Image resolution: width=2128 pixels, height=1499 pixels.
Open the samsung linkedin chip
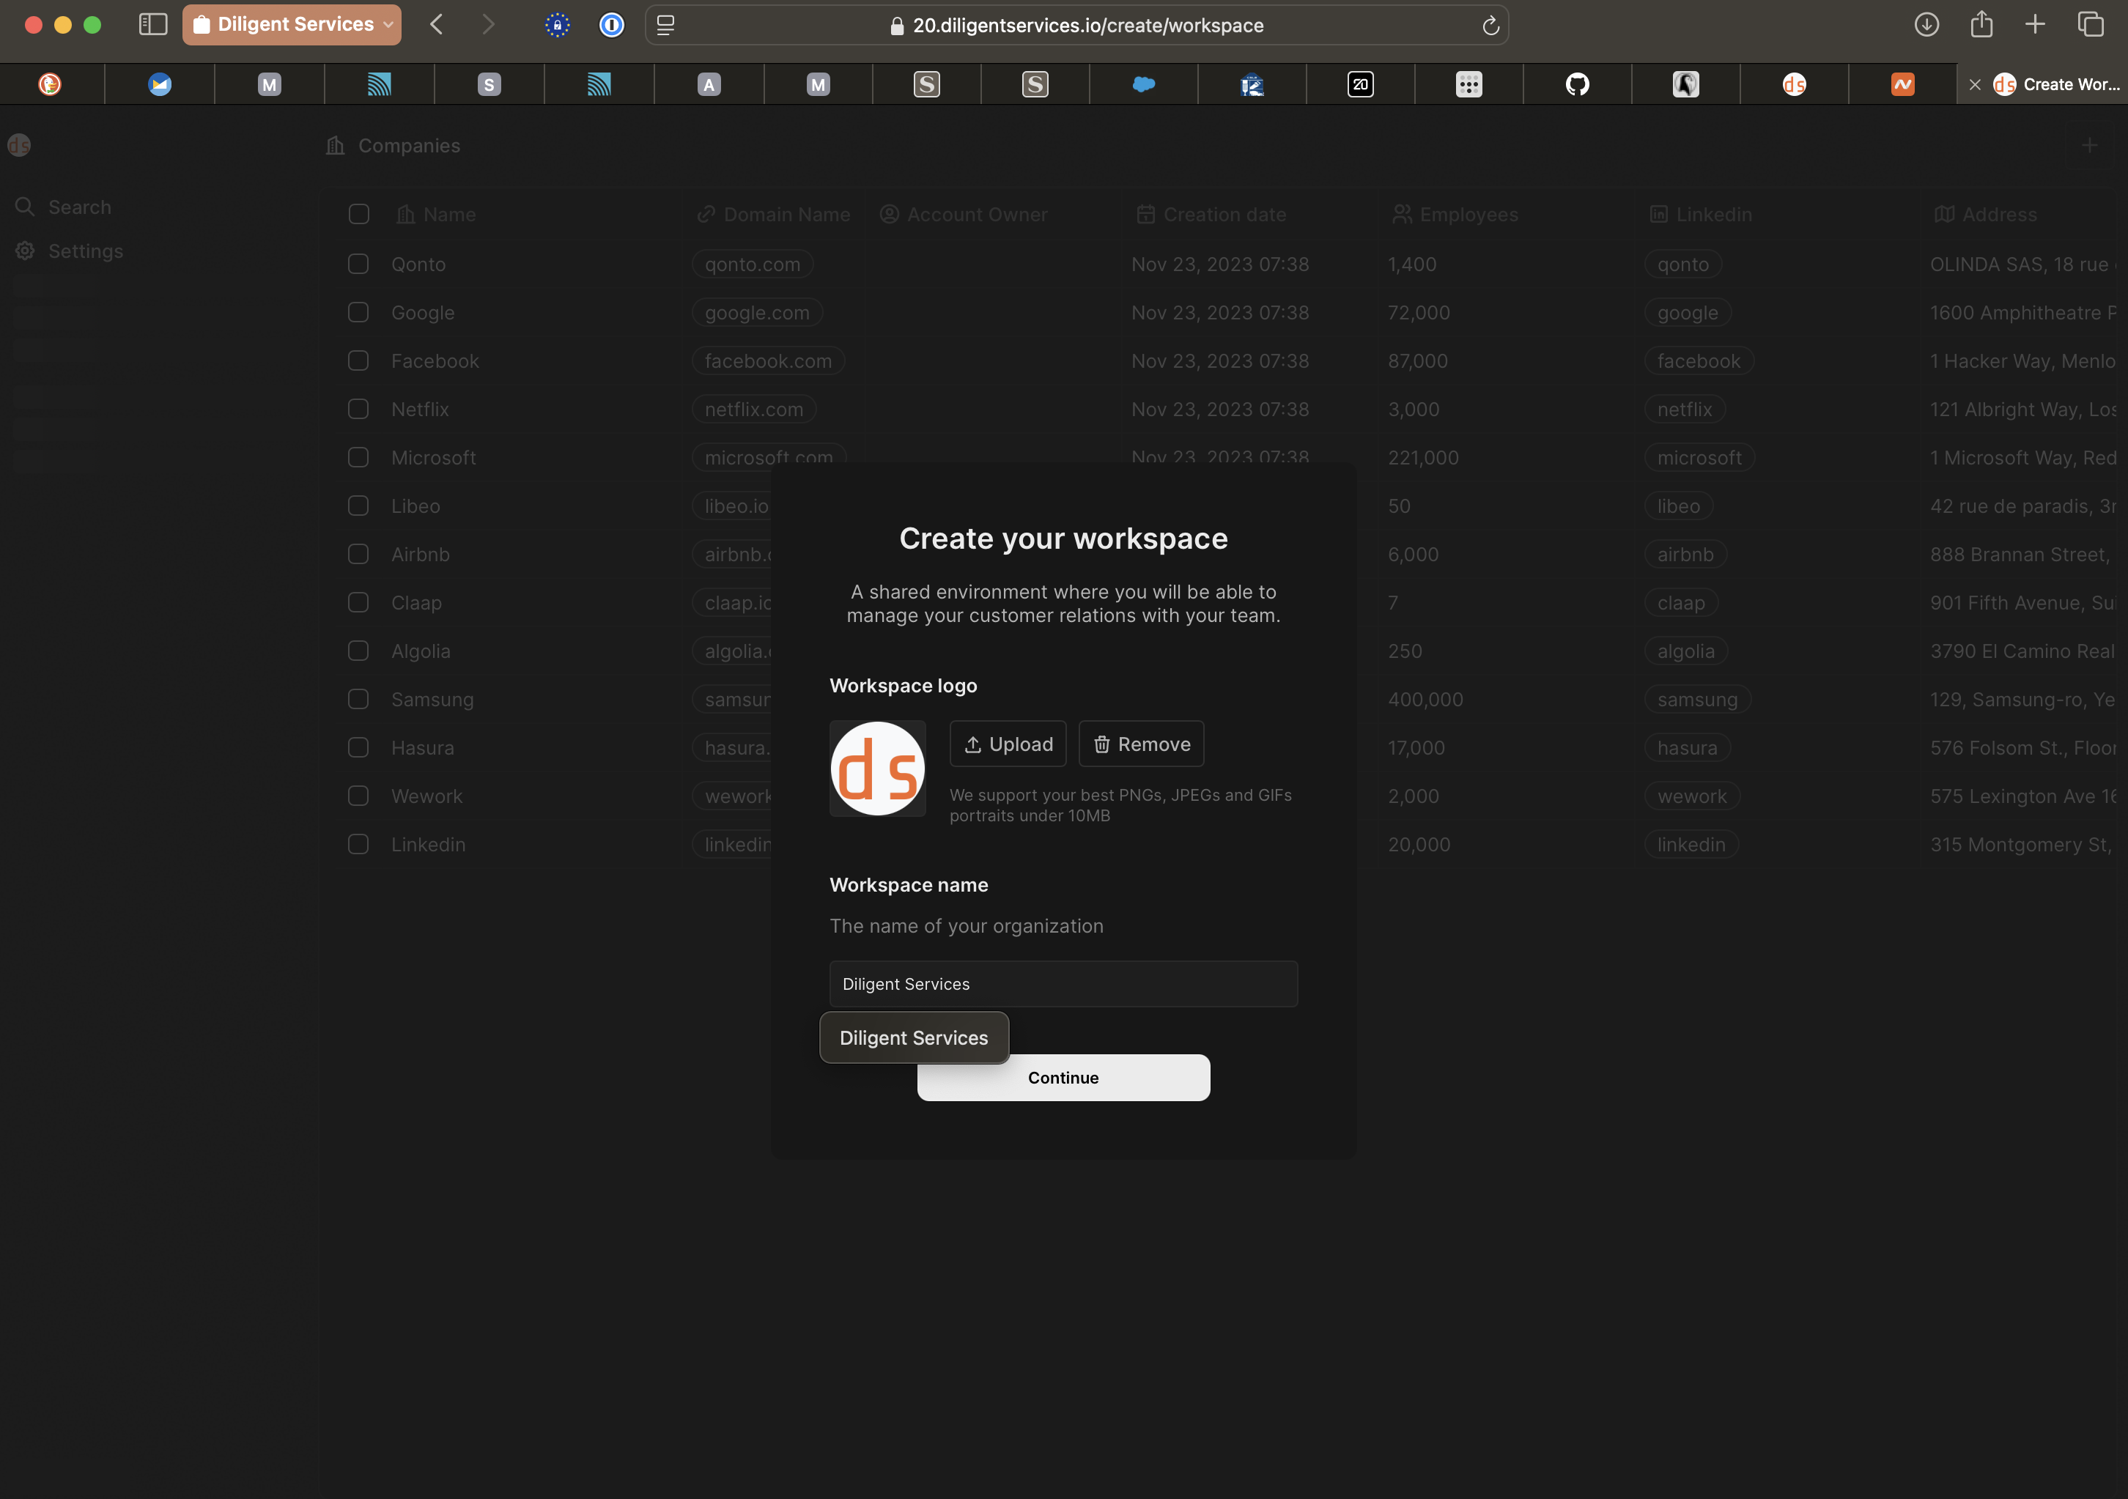tap(1698, 700)
